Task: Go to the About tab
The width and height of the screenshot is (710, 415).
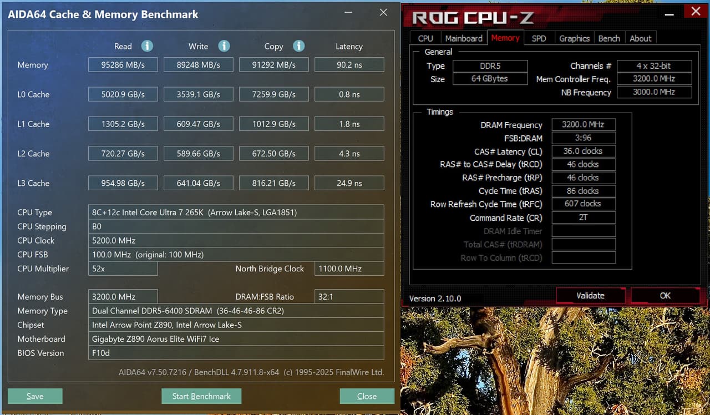Action: (x=641, y=38)
